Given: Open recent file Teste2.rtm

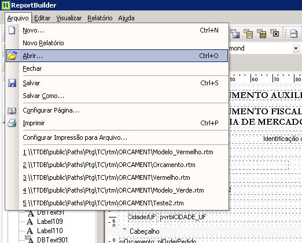Looking at the screenshot, I should pyautogui.click(x=117, y=203).
